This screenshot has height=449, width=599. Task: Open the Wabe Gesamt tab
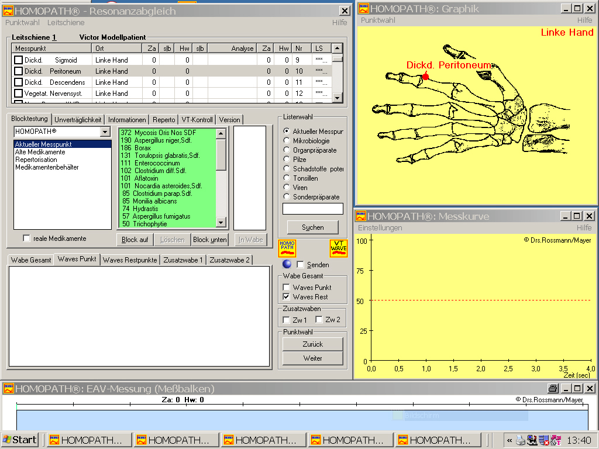[x=31, y=260]
